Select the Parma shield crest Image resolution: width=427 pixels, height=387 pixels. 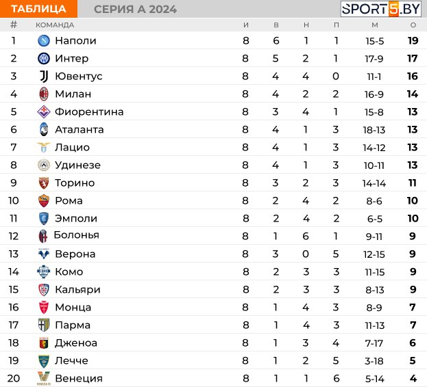click(44, 325)
